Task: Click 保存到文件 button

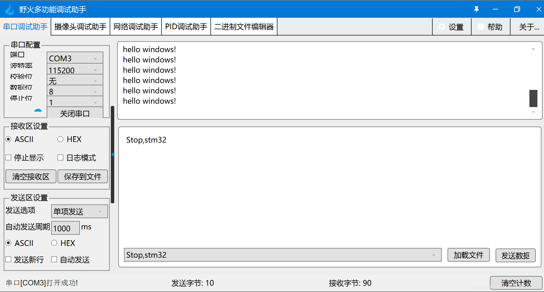Action: pyautogui.click(x=83, y=176)
